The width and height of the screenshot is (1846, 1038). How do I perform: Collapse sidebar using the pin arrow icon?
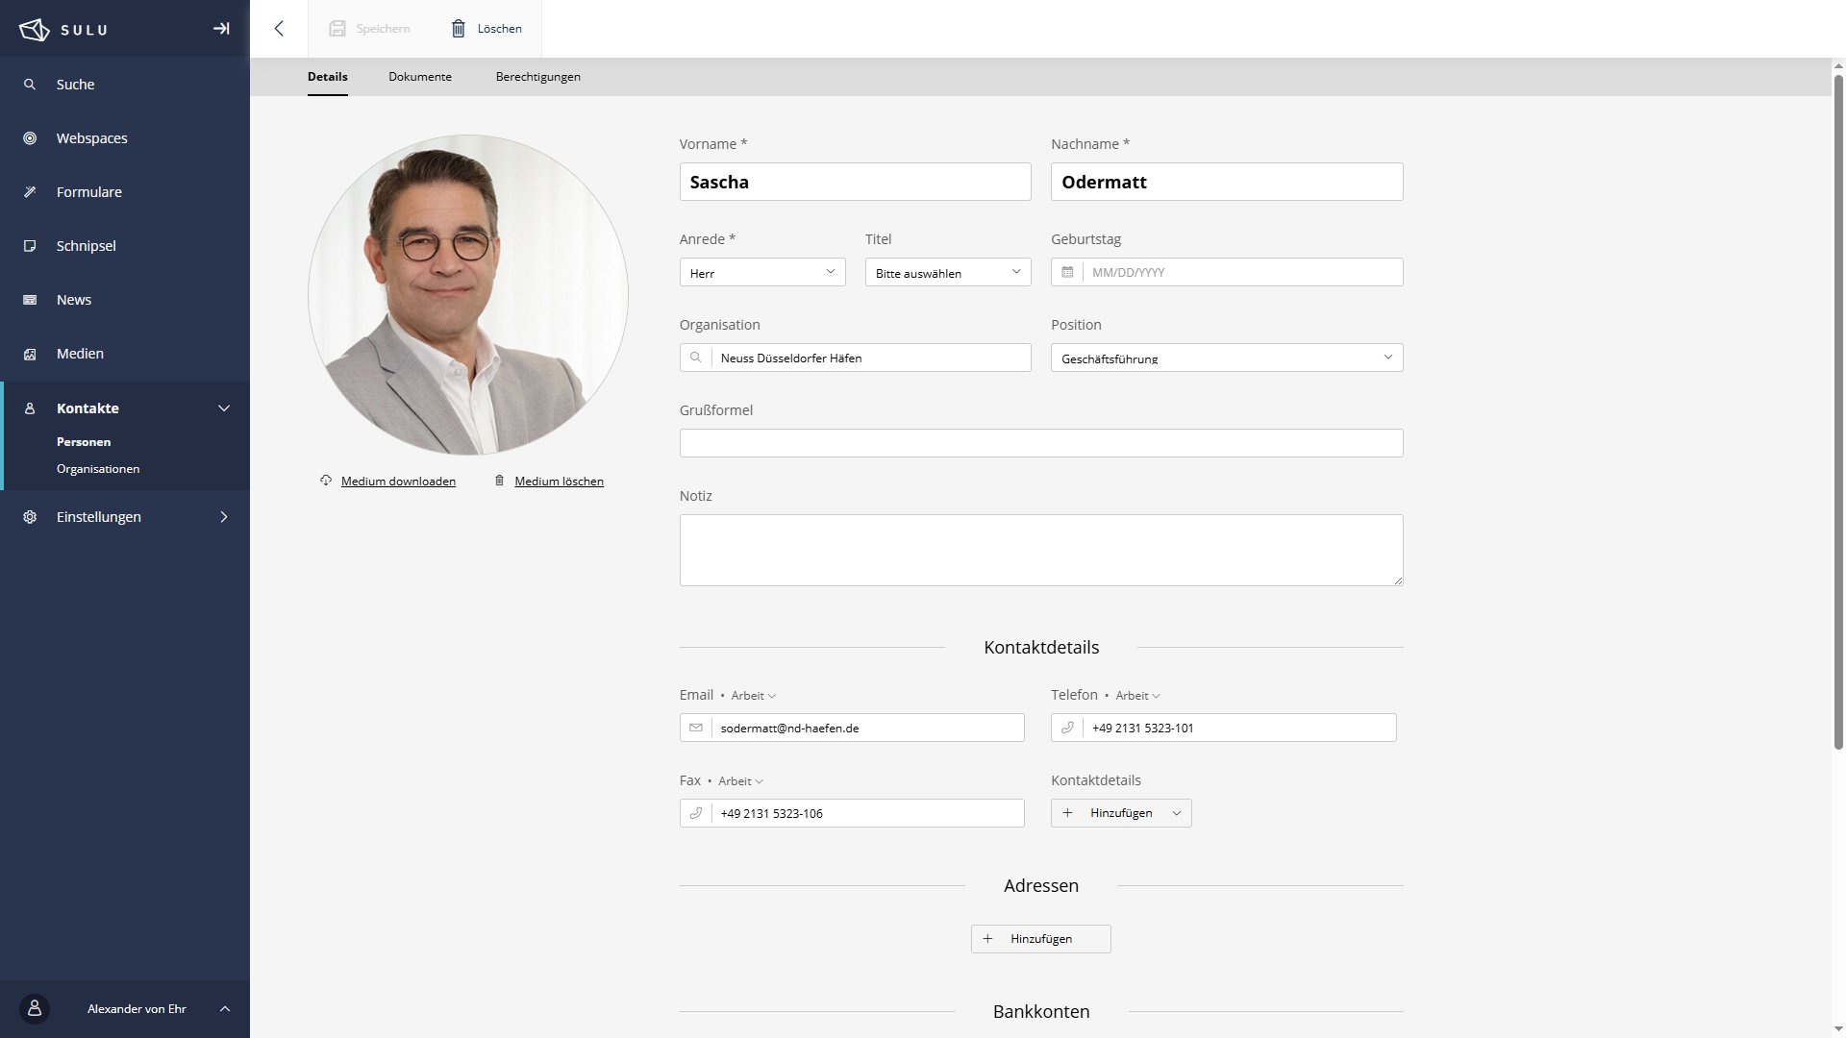click(221, 29)
